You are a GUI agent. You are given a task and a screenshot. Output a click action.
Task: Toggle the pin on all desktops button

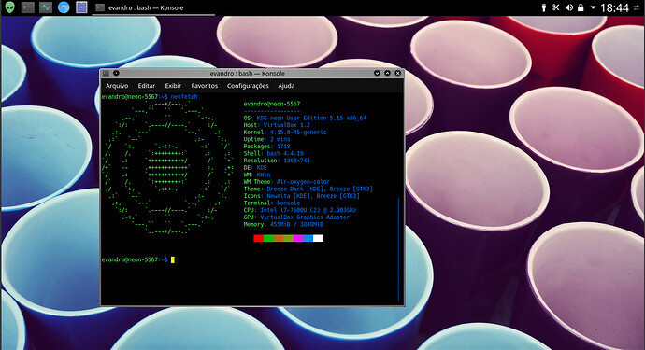click(116, 73)
